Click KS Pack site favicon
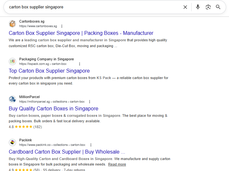 coord(12,61)
